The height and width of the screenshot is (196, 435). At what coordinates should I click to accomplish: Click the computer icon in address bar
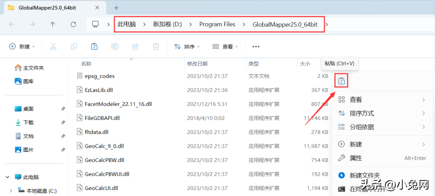[96, 24]
